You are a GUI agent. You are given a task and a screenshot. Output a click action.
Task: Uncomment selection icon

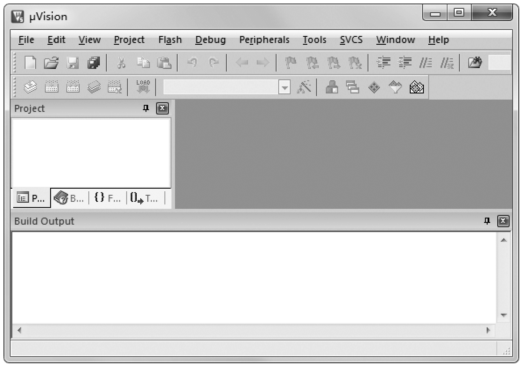click(447, 62)
